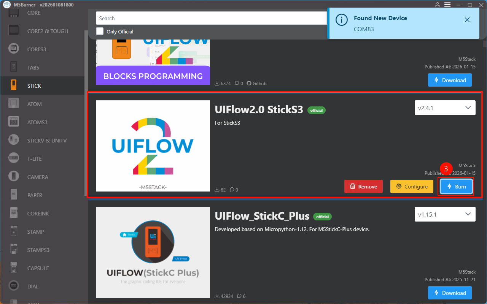Expand the v1.15.1 version dropdown
Screen dimensions: 487x304
pyautogui.click(x=445, y=214)
